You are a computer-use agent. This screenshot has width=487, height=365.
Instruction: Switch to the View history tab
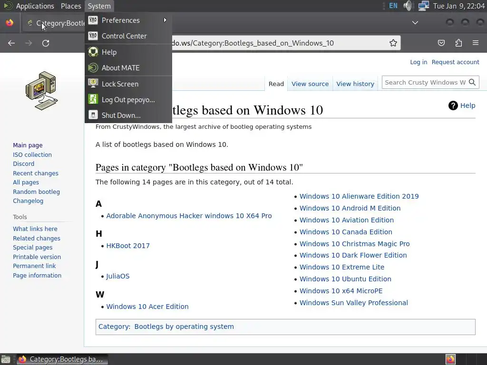point(355,84)
